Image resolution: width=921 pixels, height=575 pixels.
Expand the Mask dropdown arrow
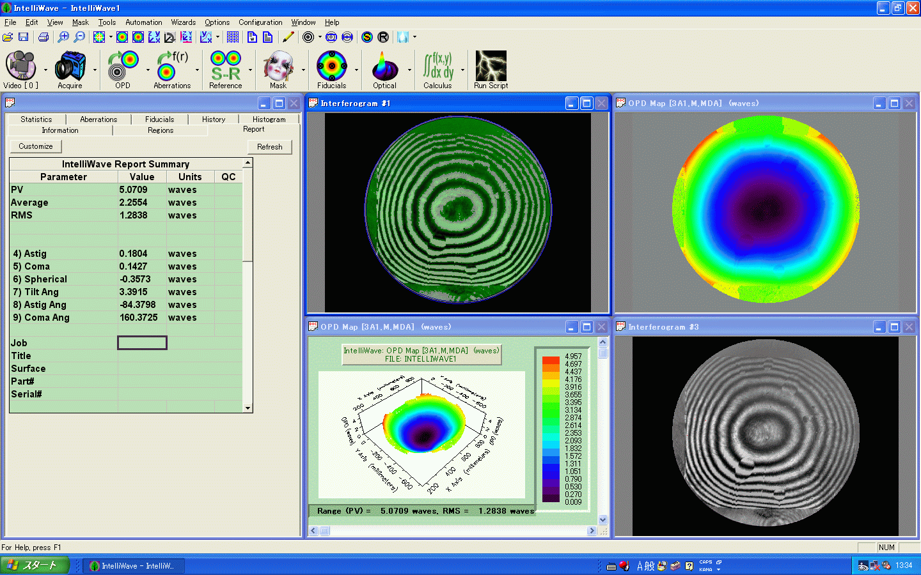pos(303,70)
